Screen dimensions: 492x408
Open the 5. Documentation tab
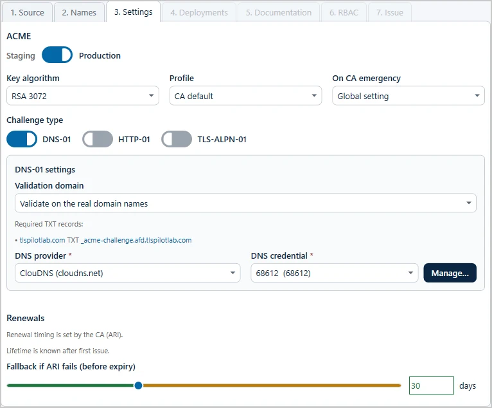pos(279,13)
